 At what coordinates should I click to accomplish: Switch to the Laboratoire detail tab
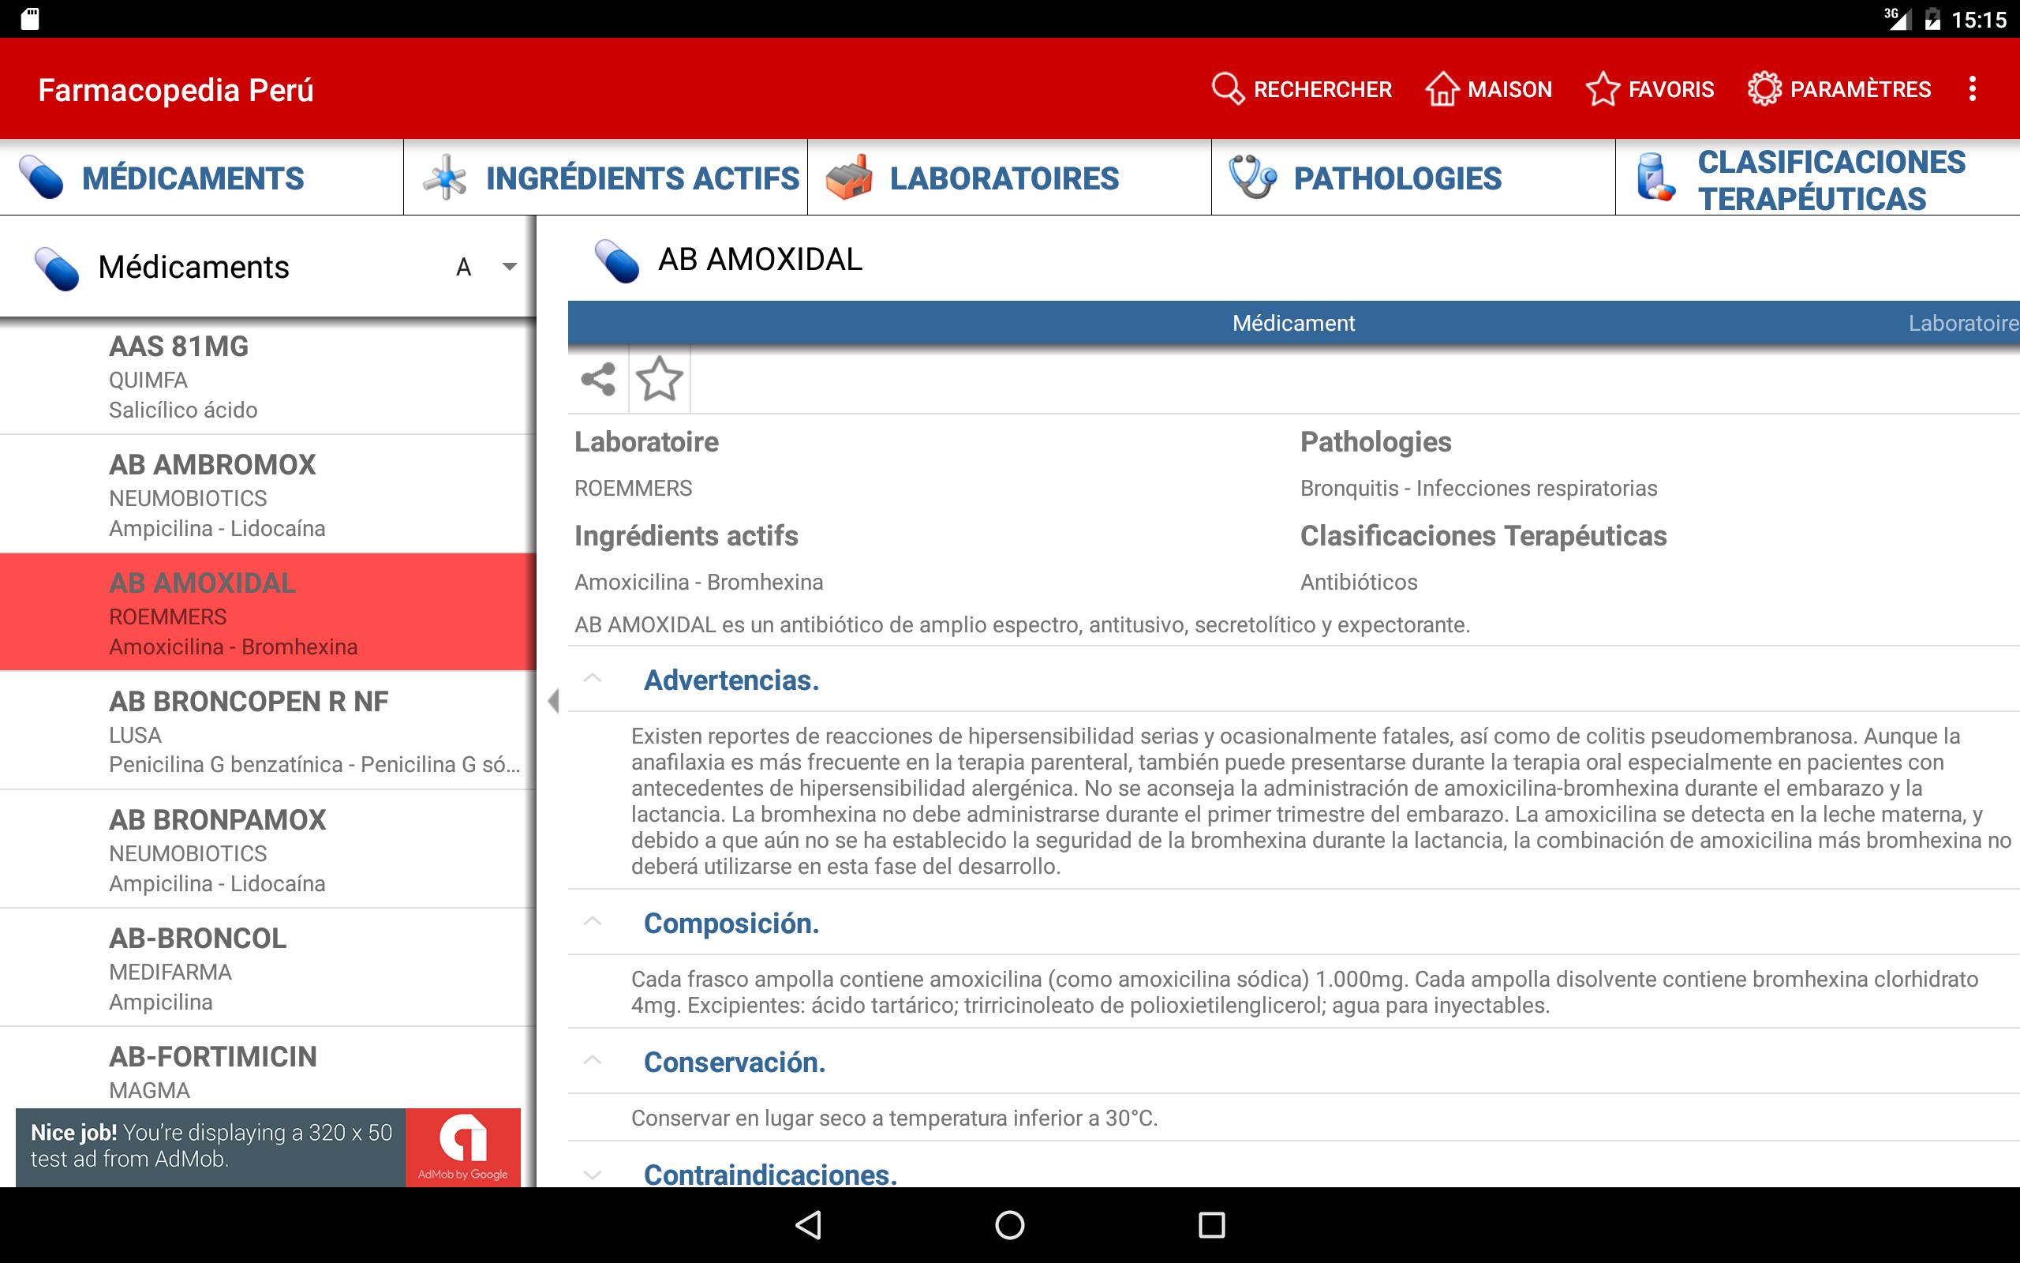click(1963, 324)
